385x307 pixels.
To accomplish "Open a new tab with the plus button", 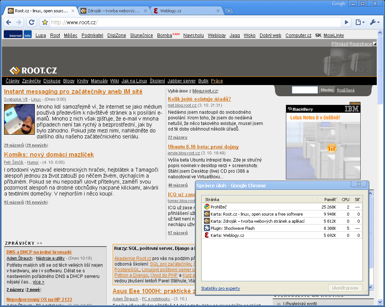I will tap(229, 11).
